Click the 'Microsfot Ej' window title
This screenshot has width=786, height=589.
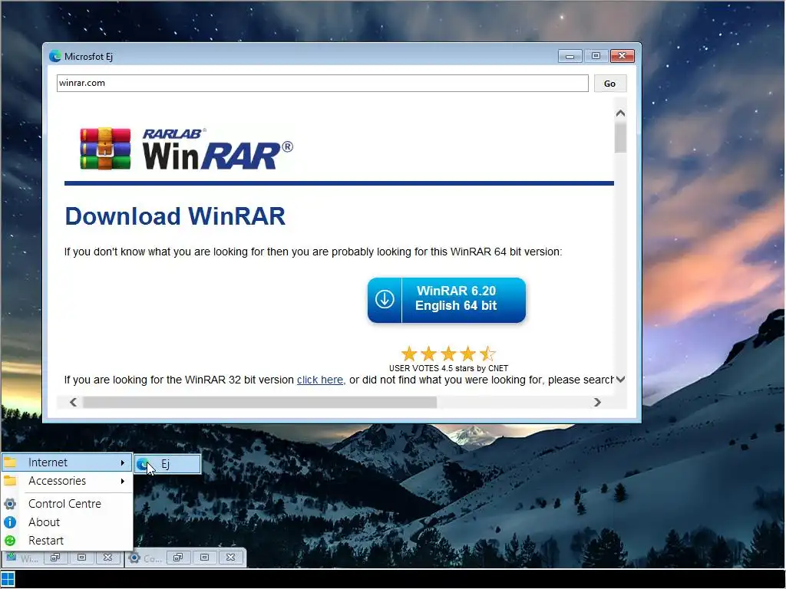(x=88, y=57)
